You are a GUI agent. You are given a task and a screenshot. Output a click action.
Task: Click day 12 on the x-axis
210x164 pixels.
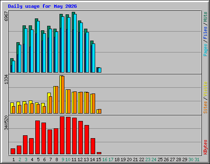pos(80,159)
